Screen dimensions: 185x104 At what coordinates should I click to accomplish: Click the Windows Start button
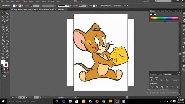pyautogui.click(x=3, y=101)
